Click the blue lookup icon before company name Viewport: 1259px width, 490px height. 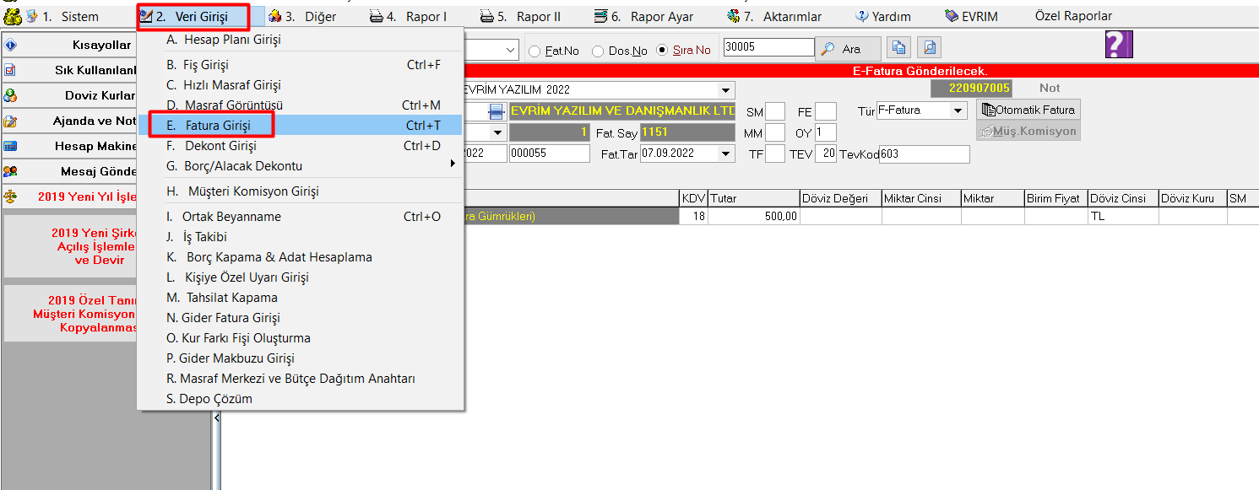(497, 111)
